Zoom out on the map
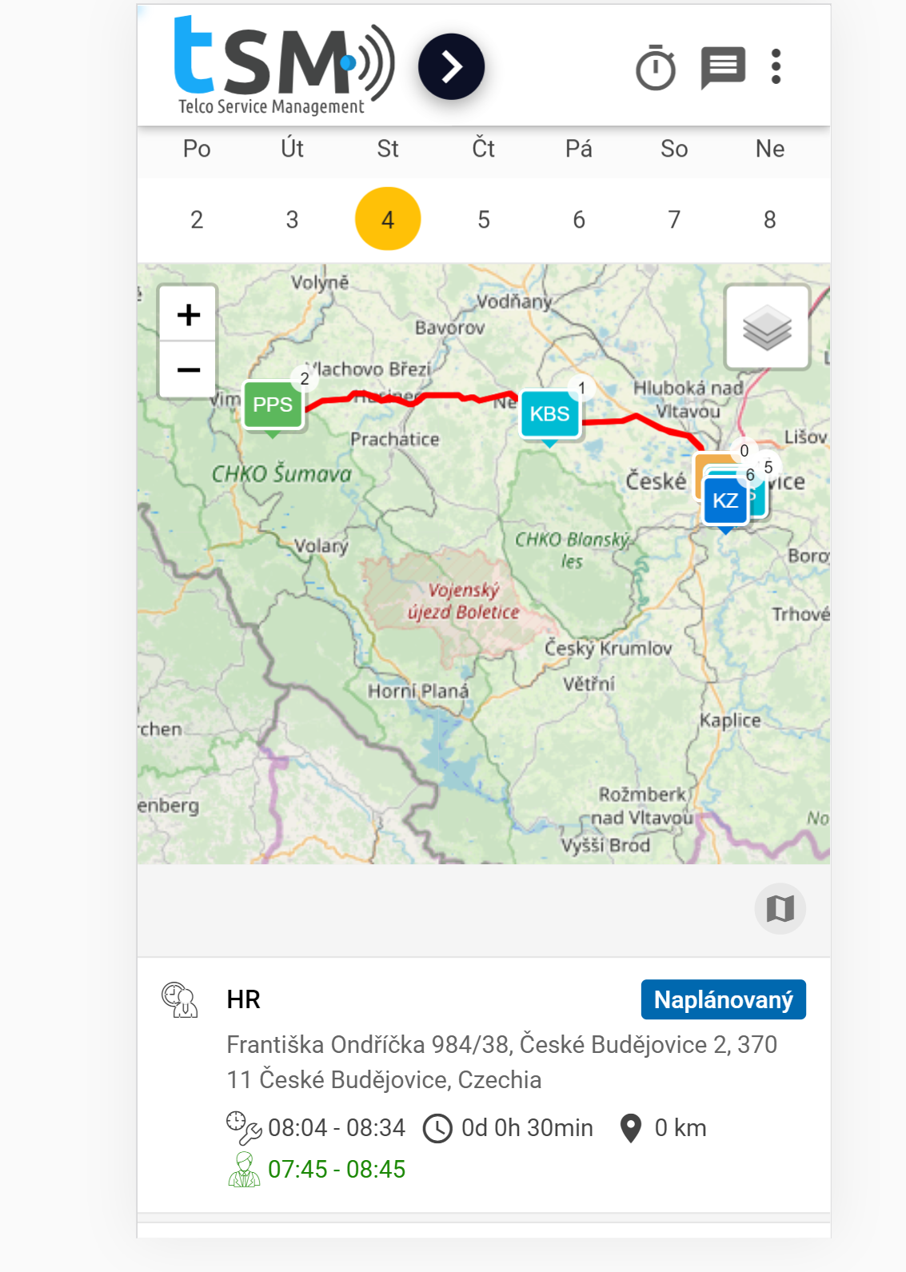 [x=189, y=369]
